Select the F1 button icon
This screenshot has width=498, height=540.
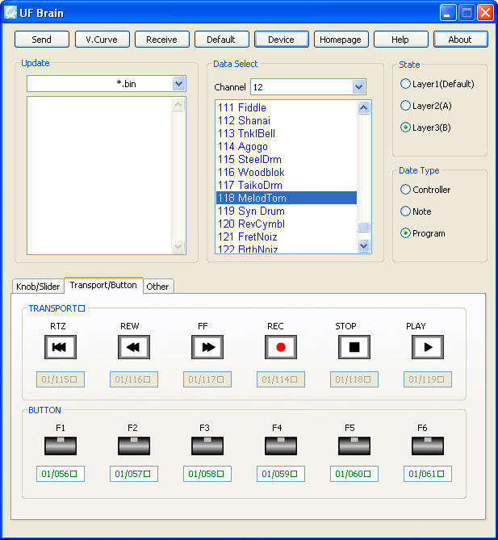coord(61,446)
